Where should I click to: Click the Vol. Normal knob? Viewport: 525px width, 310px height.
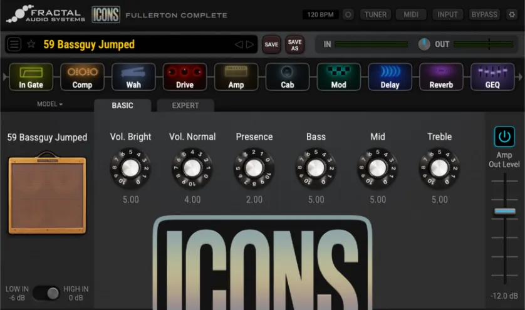click(x=192, y=168)
